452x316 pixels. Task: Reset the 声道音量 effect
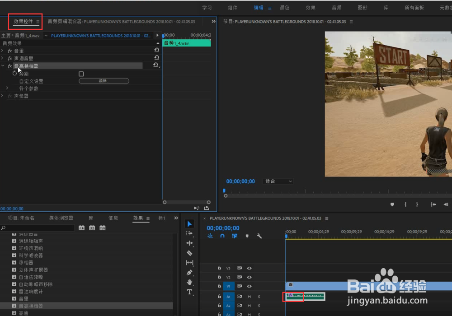(x=156, y=58)
